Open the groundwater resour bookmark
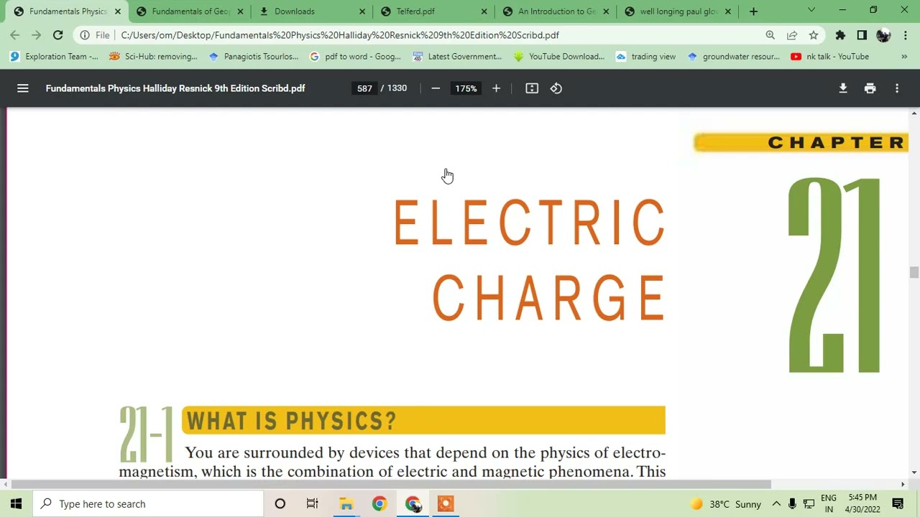920x517 pixels. (x=733, y=56)
